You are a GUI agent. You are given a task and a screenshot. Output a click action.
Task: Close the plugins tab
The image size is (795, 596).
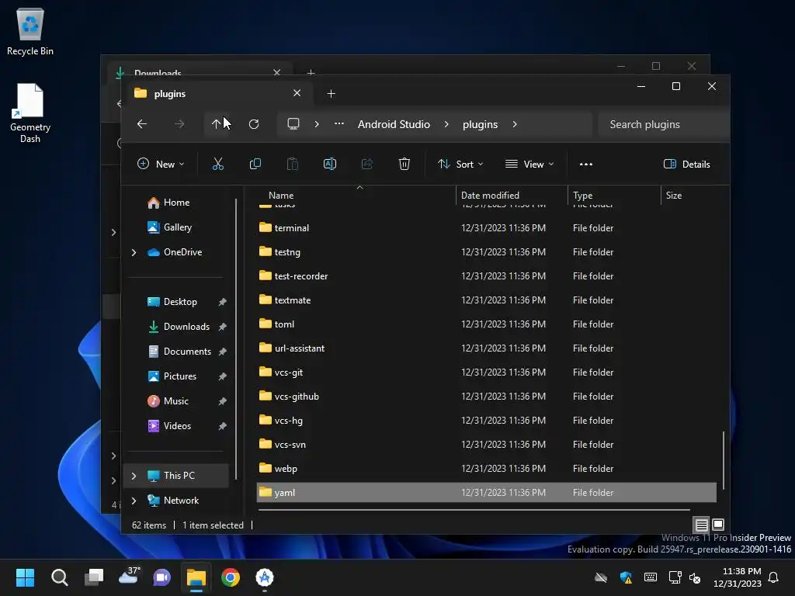click(297, 93)
